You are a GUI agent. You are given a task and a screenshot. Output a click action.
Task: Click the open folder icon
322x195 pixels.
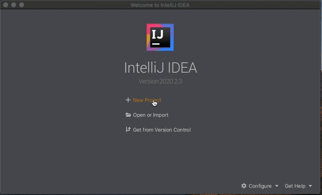pyautogui.click(x=128, y=115)
